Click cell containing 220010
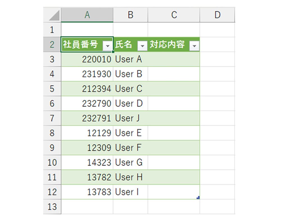This screenshot has height=221, width=281. point(87,59)
